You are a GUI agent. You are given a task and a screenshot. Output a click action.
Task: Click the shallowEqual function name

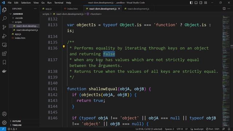click(103, 89)
